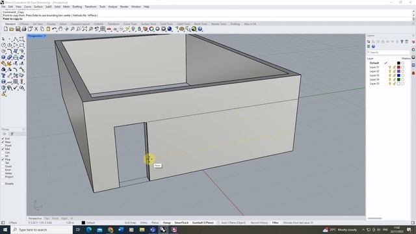Click the taskbar search box
The width and height of the screenshot is (416, 234).
click(42, 229)
